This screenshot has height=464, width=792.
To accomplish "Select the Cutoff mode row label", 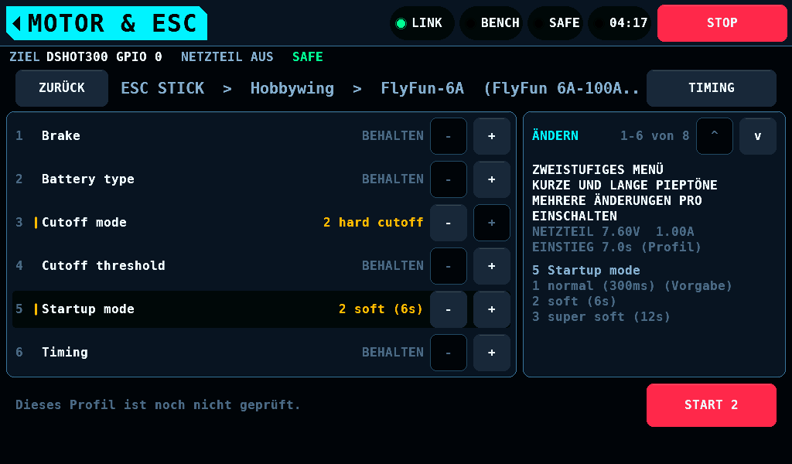I will 84,223.
